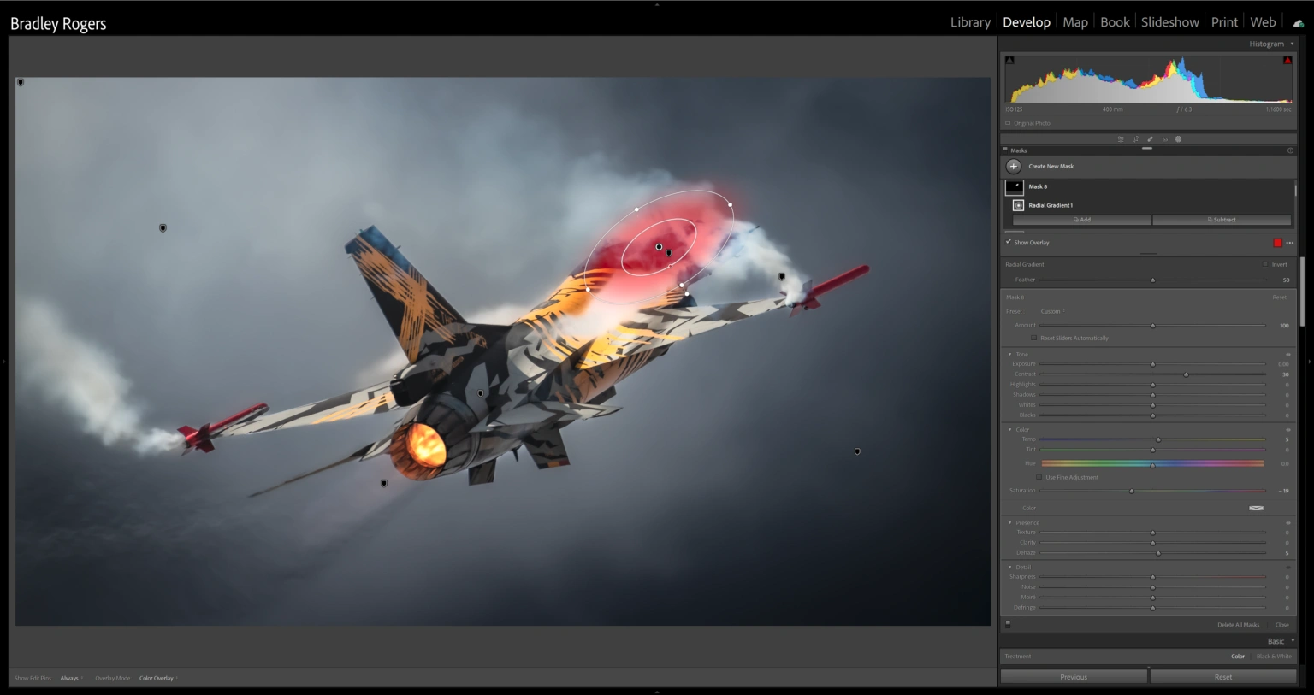Open Show Edit Pins Always dropdown
The height and width of the screenshot is (695, 1314).
coord(71,678)
